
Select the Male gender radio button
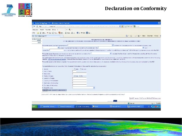(x=75, y=69)
